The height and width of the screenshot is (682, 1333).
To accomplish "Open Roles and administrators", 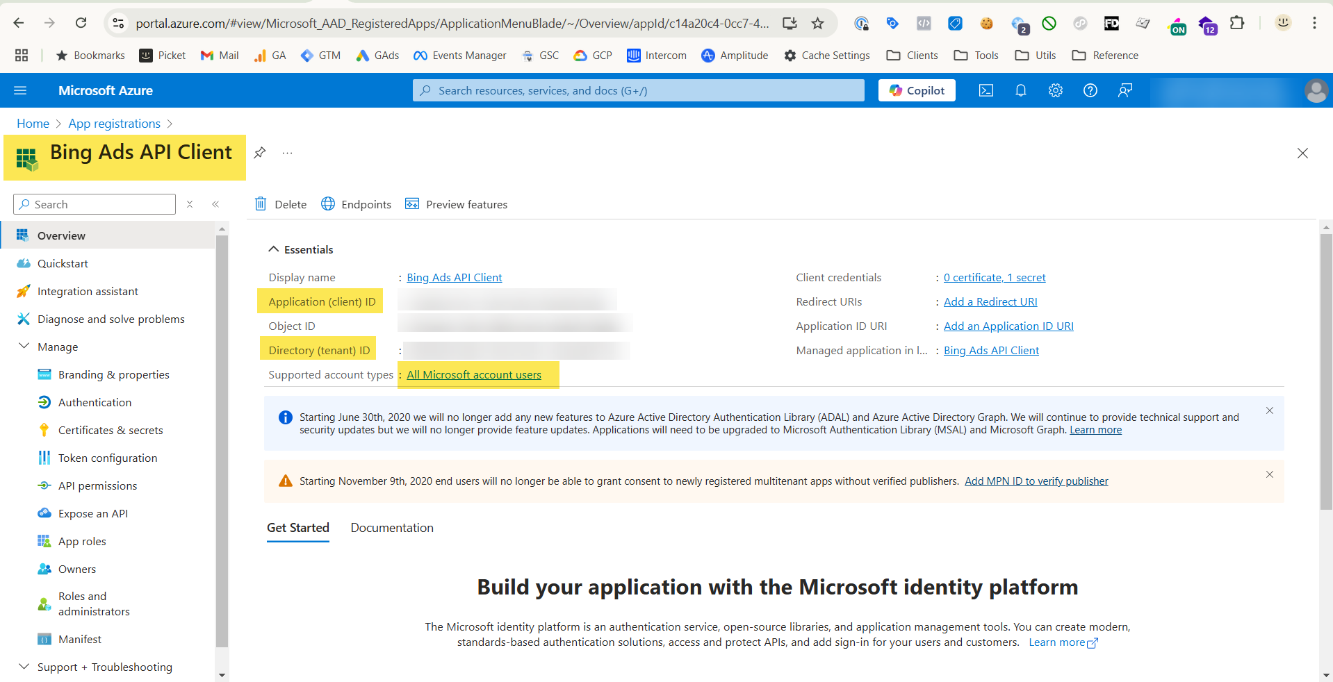I will (94, 604).
